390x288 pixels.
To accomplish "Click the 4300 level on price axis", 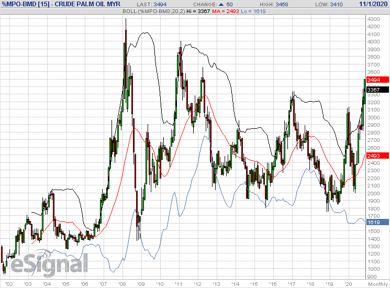I will point(373,19).
